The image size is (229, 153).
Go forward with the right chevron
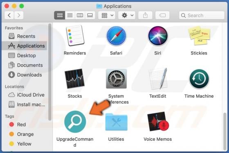[x=18, y=15]
